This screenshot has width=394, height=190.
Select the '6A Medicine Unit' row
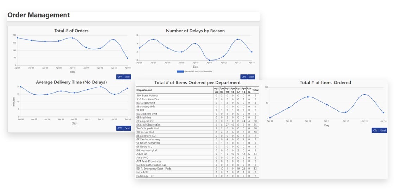click(x=197, y=114)
